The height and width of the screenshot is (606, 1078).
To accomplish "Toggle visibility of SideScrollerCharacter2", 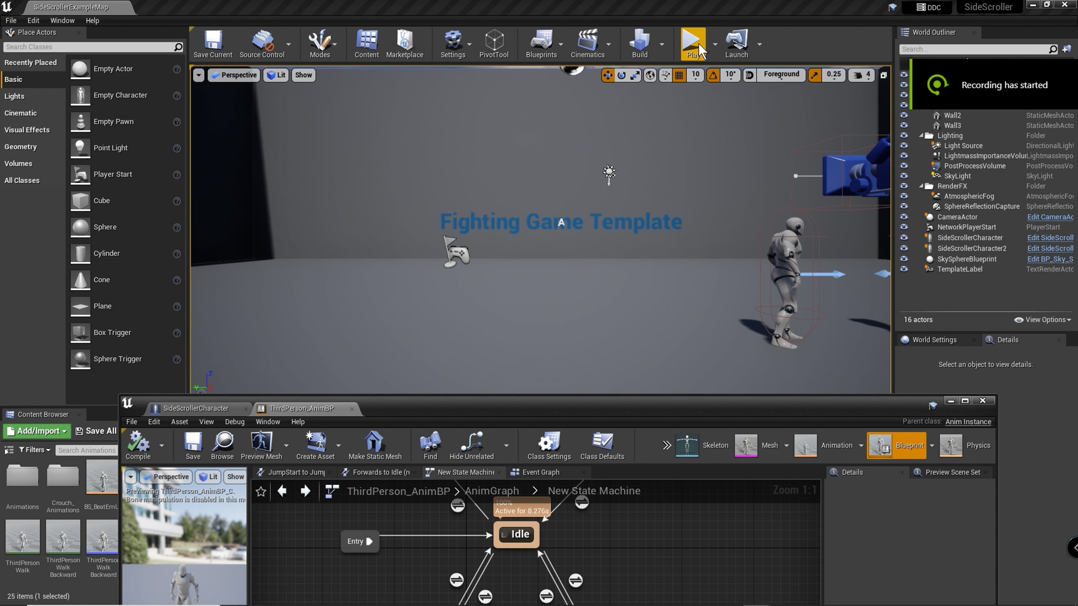I will pyautogui.click(x=904, y=248).
